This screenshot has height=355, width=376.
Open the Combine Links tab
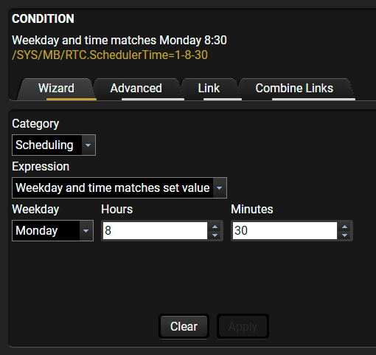pyautogui.click(x=294, y=89)
